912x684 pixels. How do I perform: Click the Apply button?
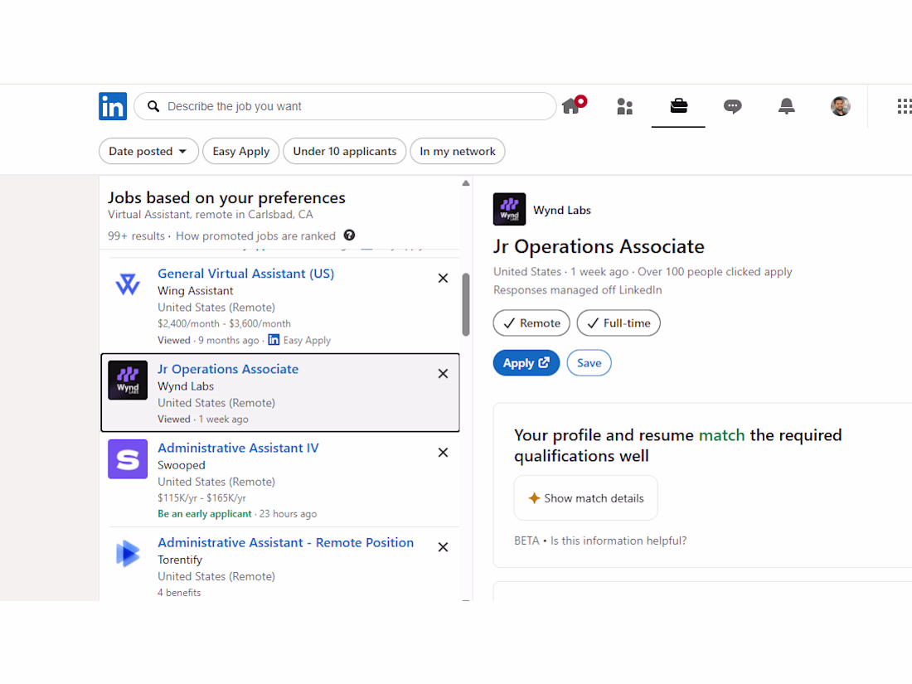(x=526, y=363)
